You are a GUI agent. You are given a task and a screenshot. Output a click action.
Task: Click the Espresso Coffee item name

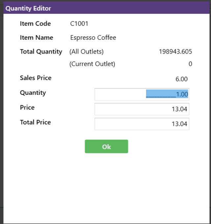(x=93, y=37)
